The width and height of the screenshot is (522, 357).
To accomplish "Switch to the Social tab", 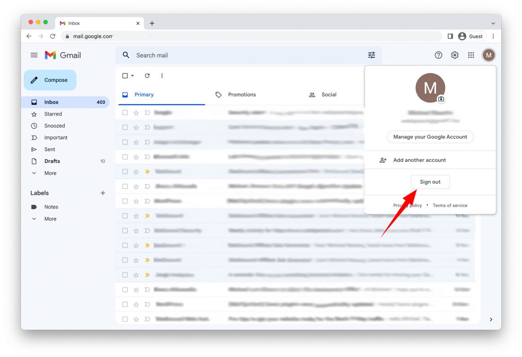I will tap(329, 94).
